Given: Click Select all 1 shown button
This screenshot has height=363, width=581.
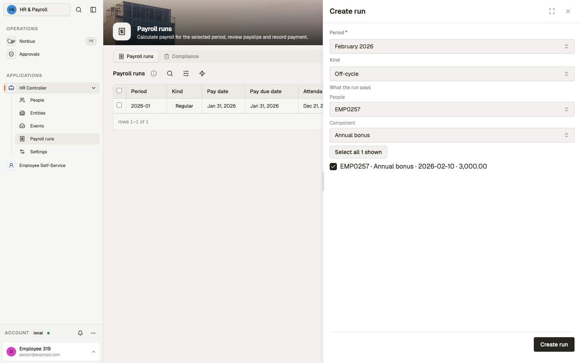Looking at the screenshot, I should pyautogui.click(x=358, y=152).
